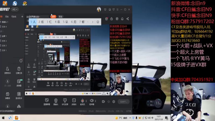The width and height of the screenshot is (215, 121).
Task: Choose IME candidate 1 人
Action: [x=33, y=22]
